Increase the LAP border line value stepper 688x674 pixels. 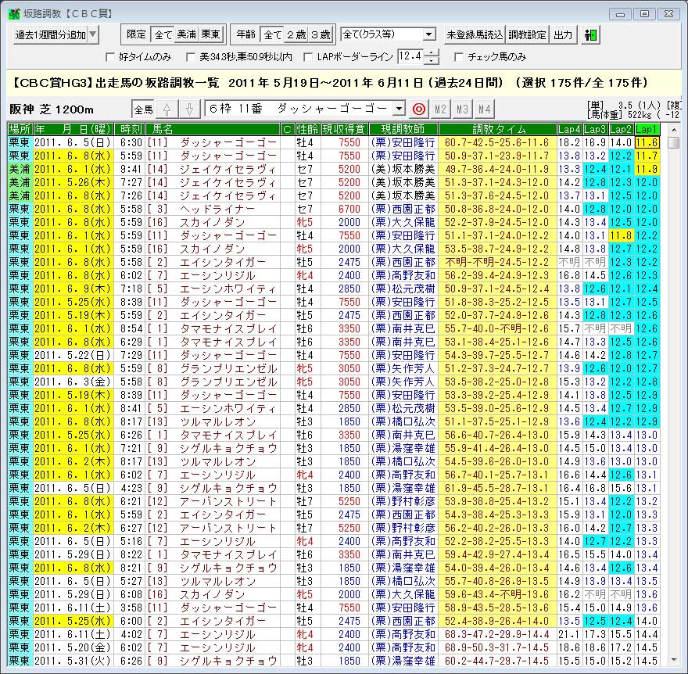435,52
